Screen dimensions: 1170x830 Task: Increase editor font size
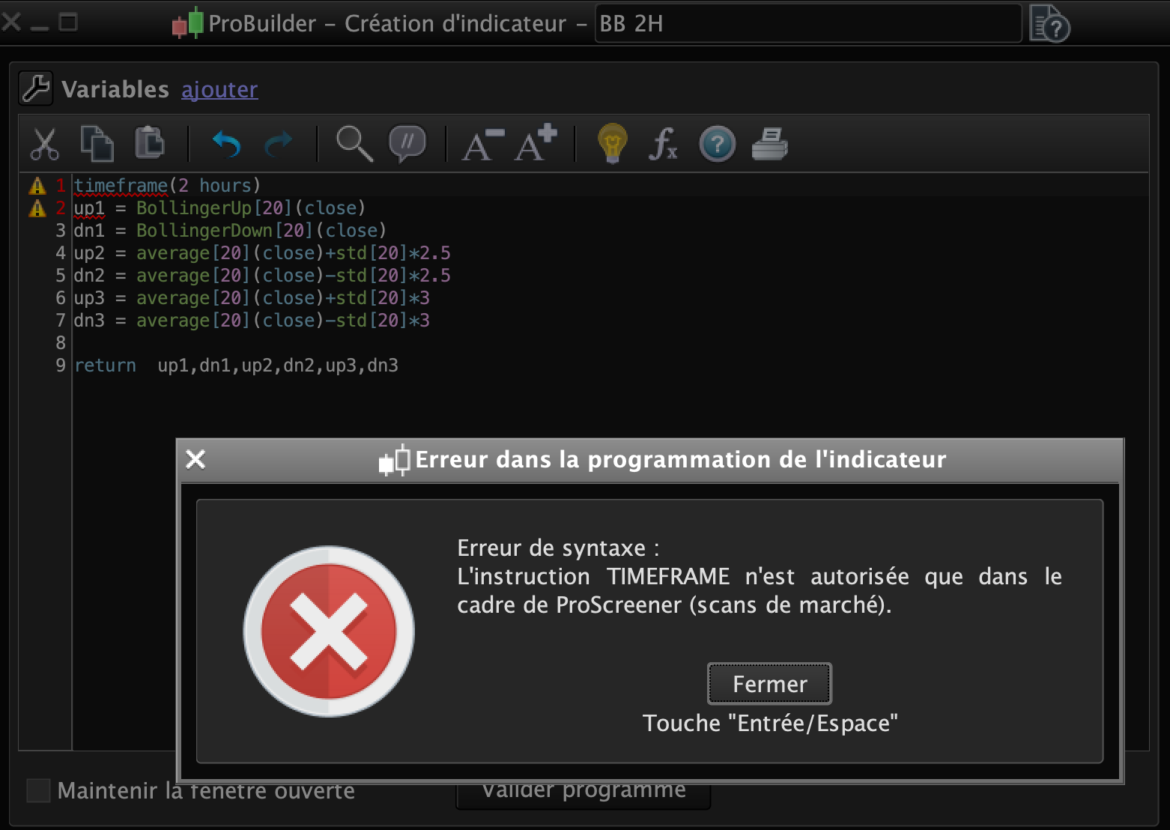tap(536, 142)
